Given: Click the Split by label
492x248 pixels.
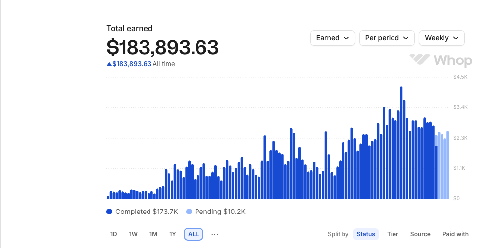Looking at the screenshot, I should point(338,234).
